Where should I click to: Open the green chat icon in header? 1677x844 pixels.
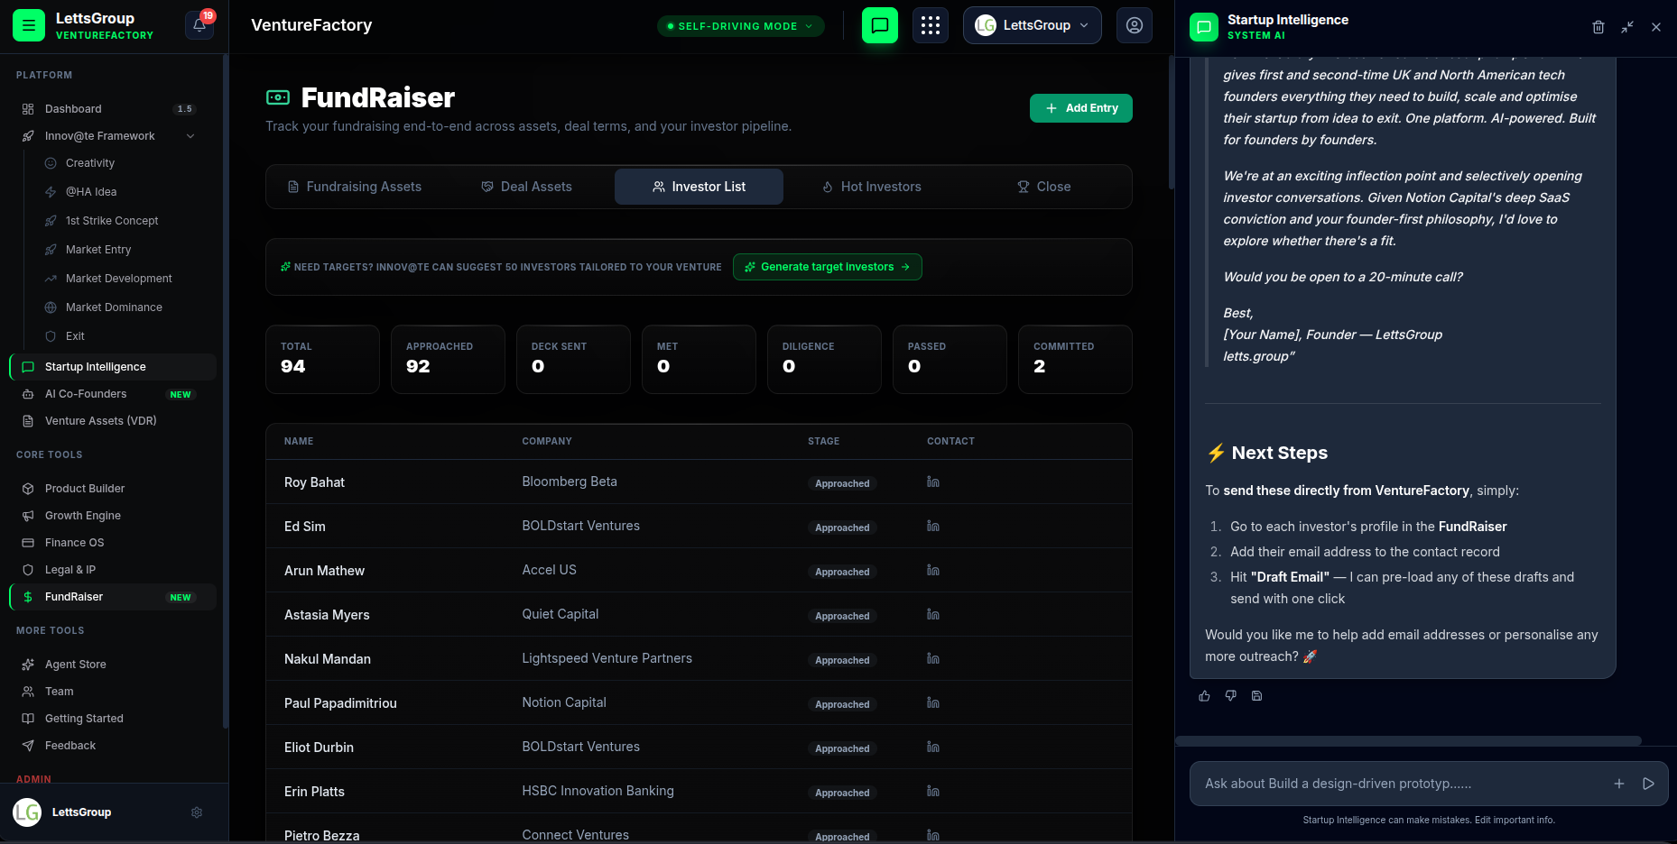pos(880,25)
